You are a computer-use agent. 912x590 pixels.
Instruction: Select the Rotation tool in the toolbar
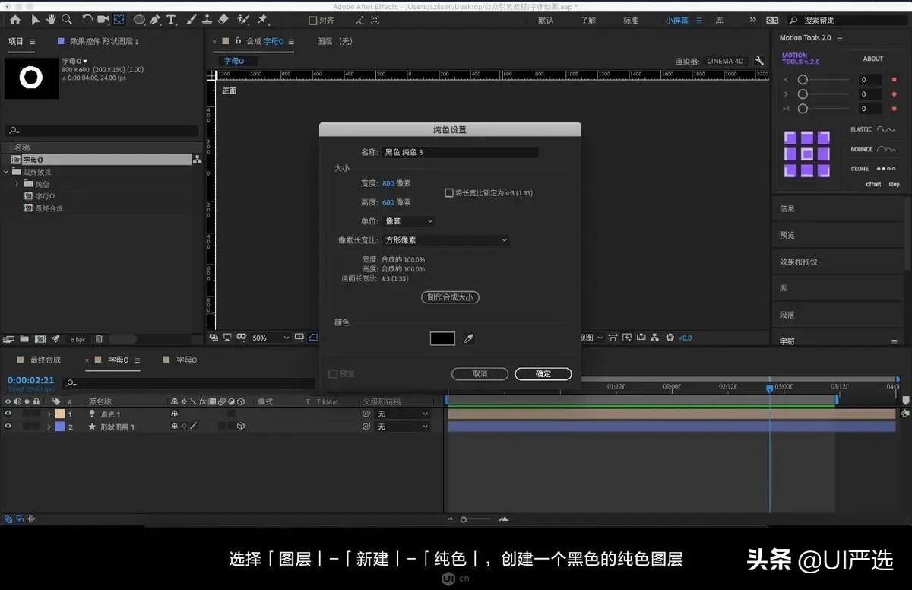(x=87, y=20)
